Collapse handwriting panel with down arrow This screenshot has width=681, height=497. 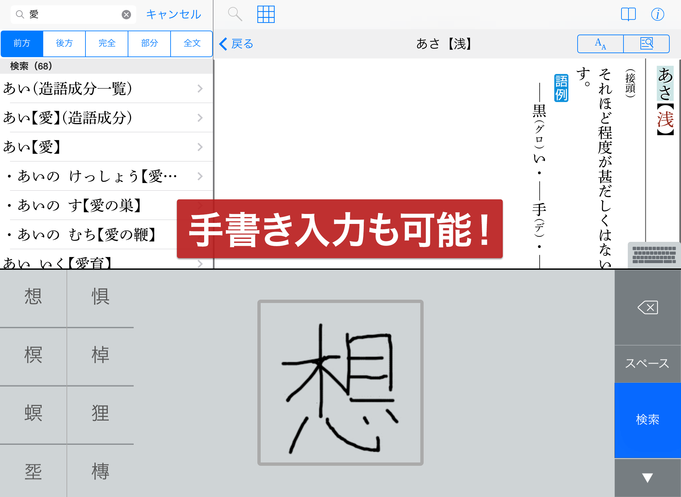click(x=647, y=477)
